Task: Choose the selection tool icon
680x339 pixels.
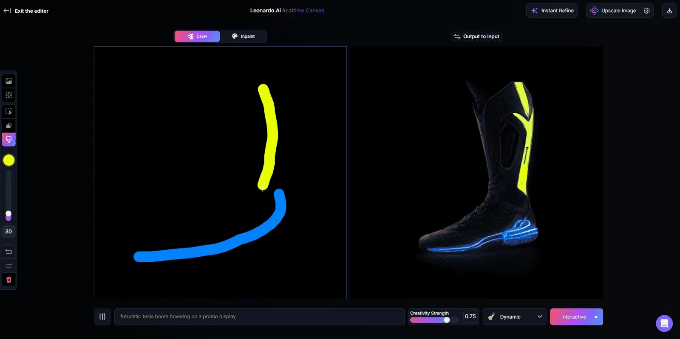Action: pos(9,111)
